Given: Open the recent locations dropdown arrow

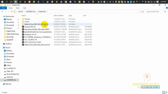Looking at the screenshot, I should point(9,11).
